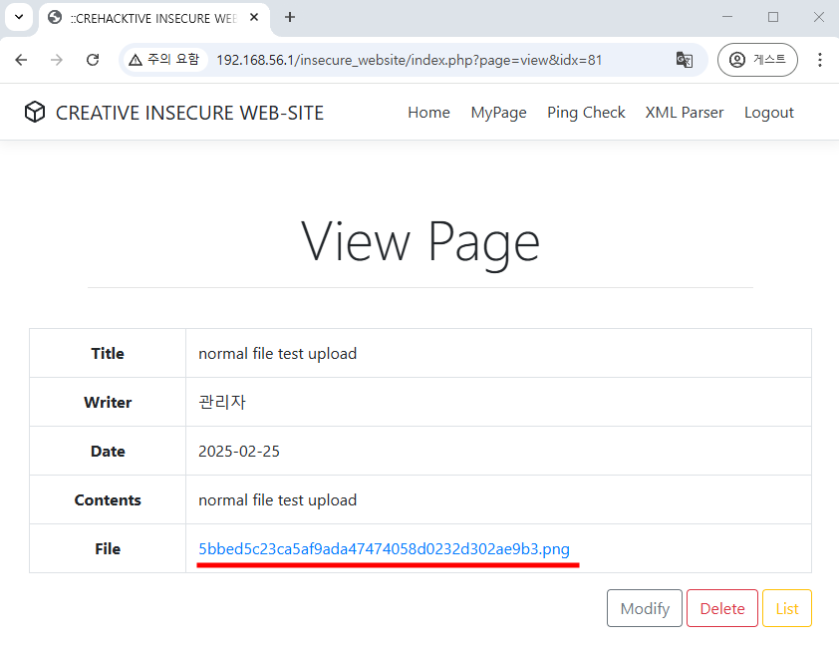
Task: Click the 'View Page' heading
Action: pyautogui.click(x=420, y=242)
